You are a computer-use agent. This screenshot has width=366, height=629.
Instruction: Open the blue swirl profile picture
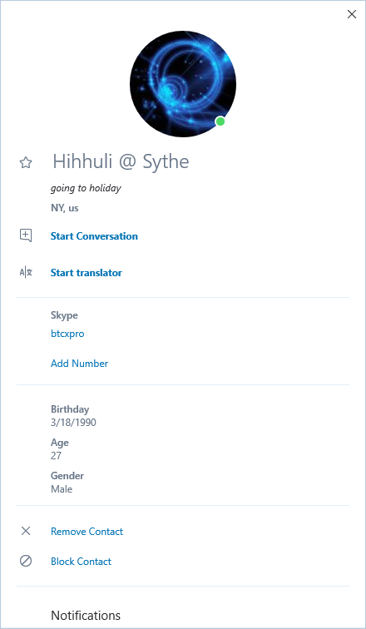pos(183,84)
